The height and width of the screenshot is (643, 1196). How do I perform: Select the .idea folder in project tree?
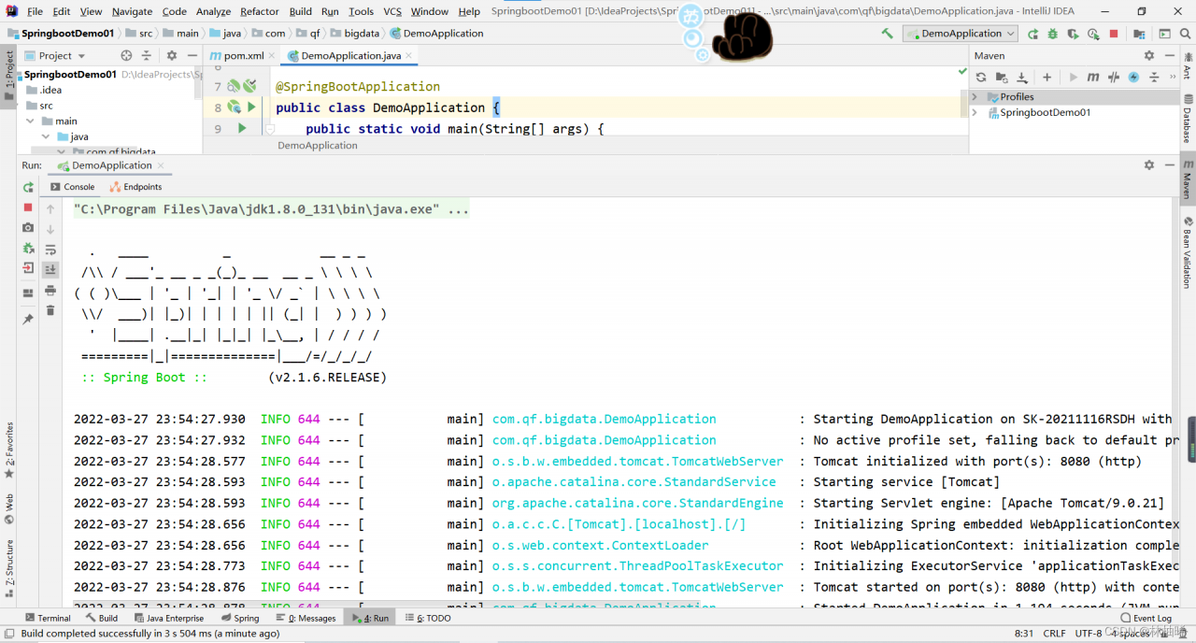[x=50, y=90]
